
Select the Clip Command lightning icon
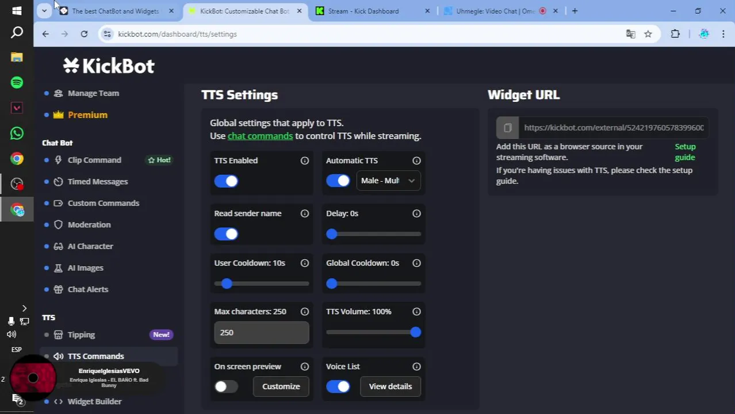tap(58, 160)
